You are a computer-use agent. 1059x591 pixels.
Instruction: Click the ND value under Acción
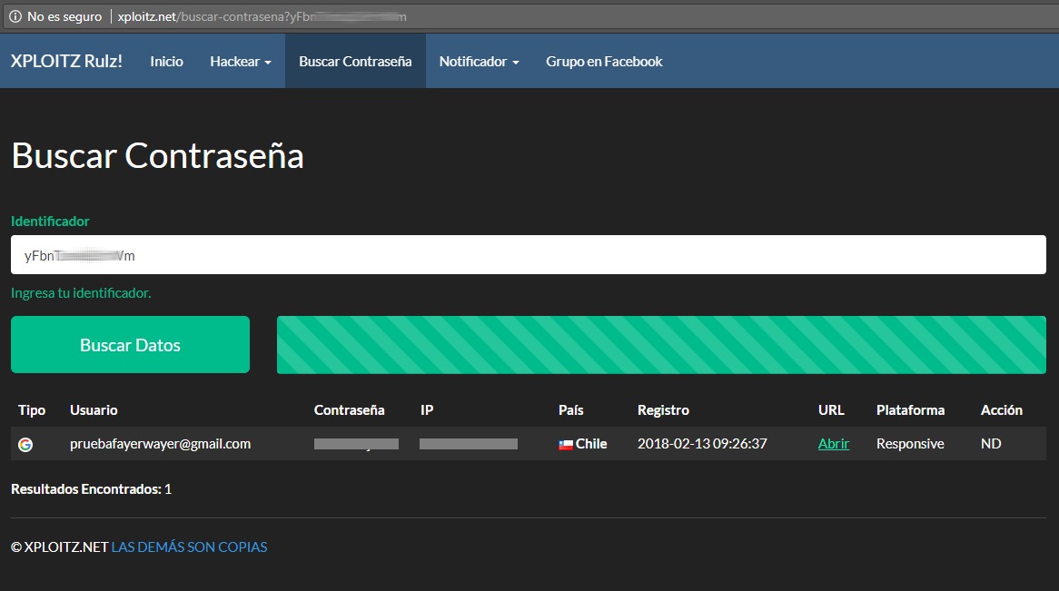click(x=991, y=444)
